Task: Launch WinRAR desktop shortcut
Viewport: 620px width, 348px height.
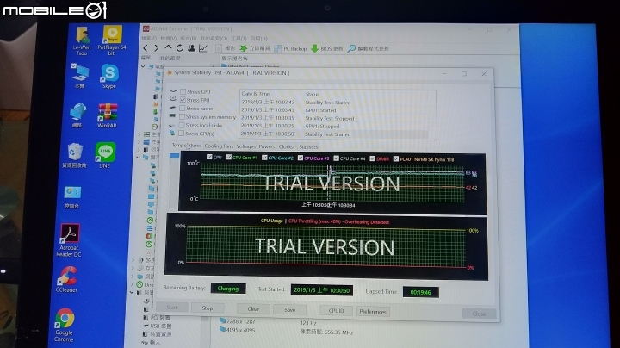Action: [x=107, y=115]
